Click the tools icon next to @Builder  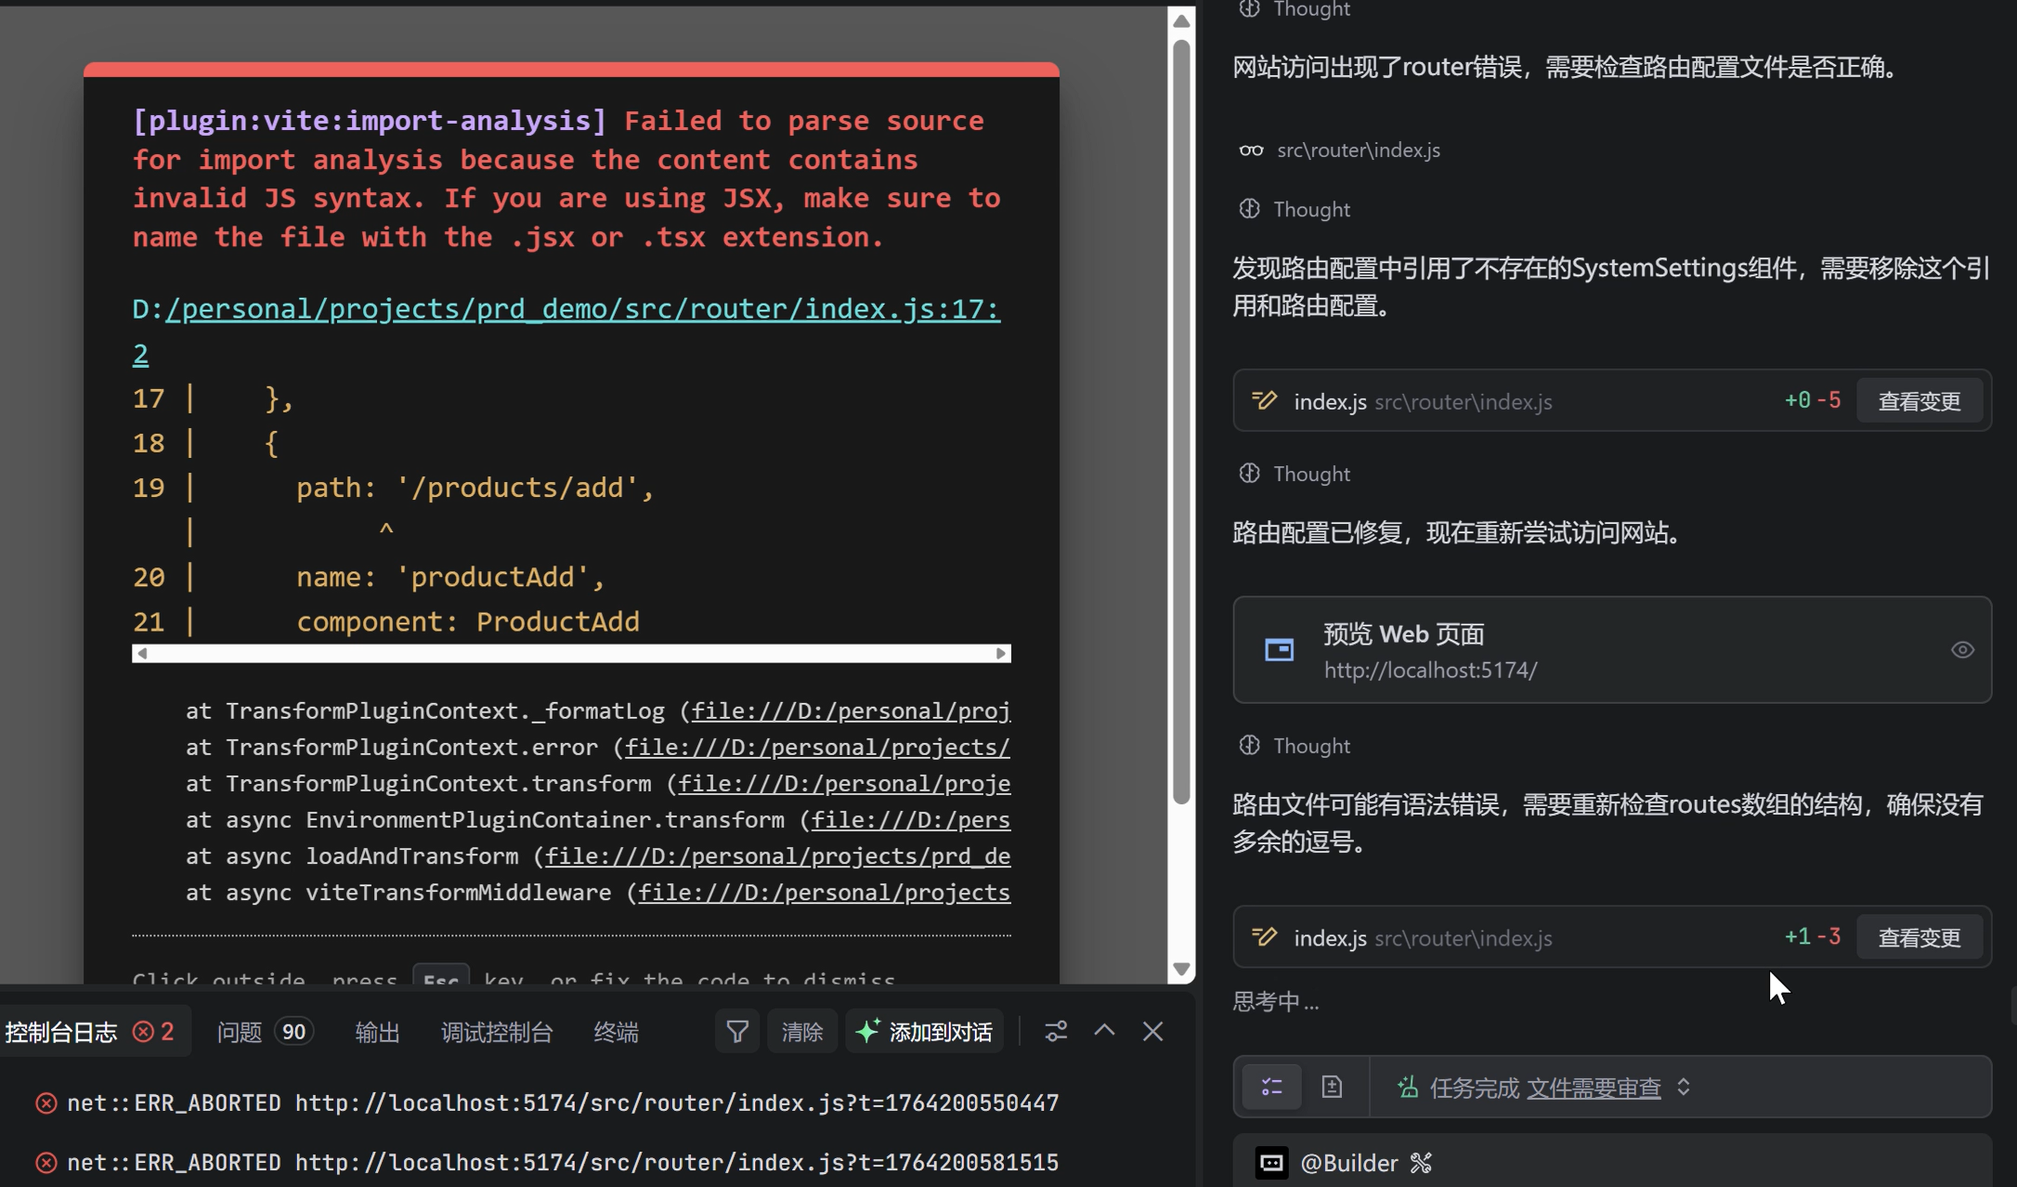pos(1421,1162)
